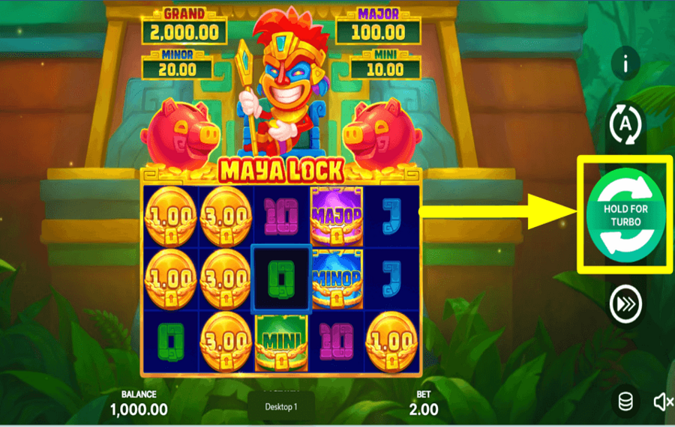Screen dimensions: 675x427
Task: Click the MAJOR 100.00 jackpot display
Action: pos(378,26)
